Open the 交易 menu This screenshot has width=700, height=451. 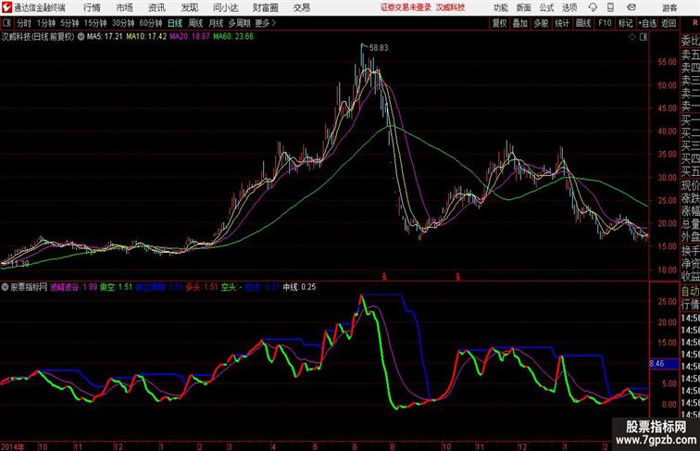pyautogui.click(x=302, y=7)
